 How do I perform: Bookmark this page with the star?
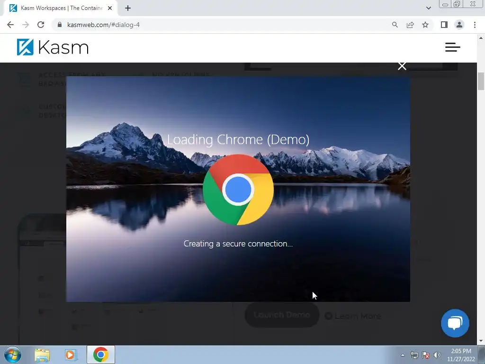point(425,25)
